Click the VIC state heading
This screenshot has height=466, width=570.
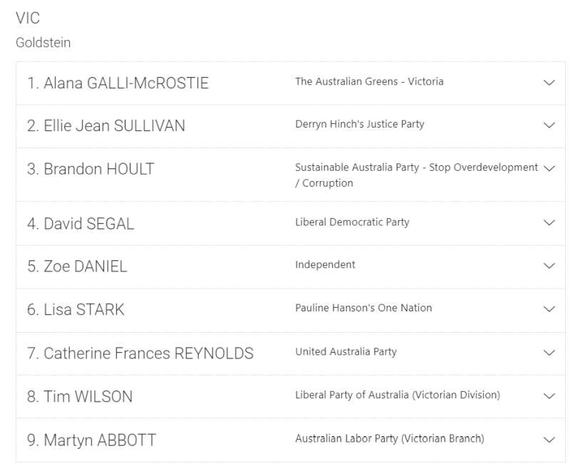[28, 18]
